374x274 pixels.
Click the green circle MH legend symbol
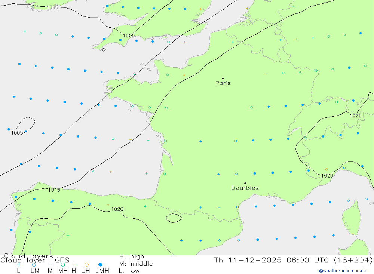pyautogui.click(x=63, y=265)
